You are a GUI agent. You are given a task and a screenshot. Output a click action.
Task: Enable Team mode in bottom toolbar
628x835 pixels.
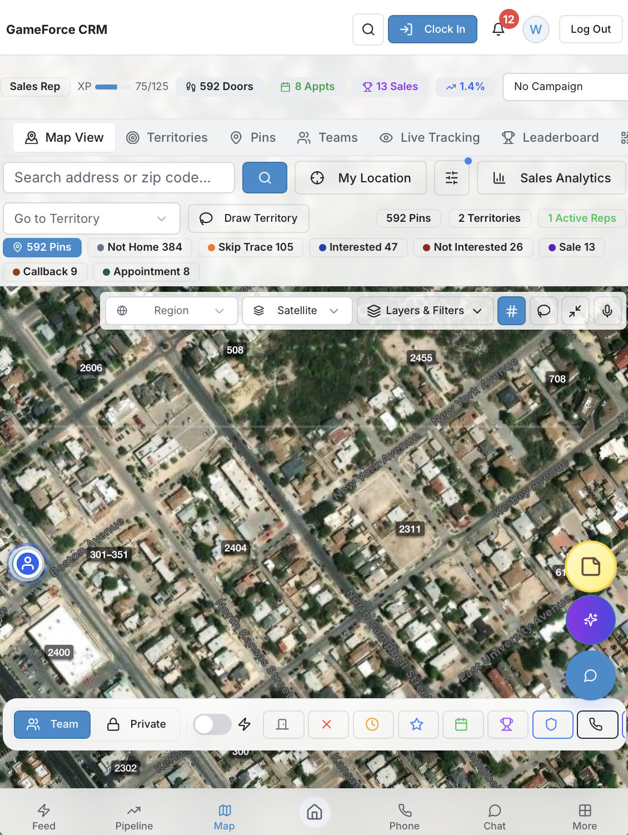tap(52, 724)
